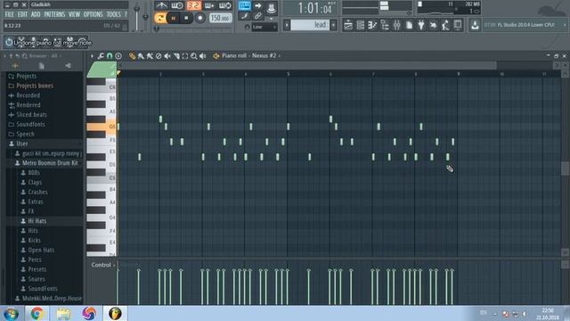The image size is (570, 321).
Task: Open the Line snap dropdown
Action: 265,27
